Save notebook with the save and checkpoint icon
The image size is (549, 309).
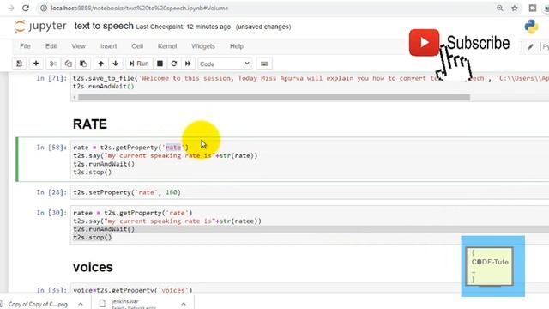coord(19,64)
